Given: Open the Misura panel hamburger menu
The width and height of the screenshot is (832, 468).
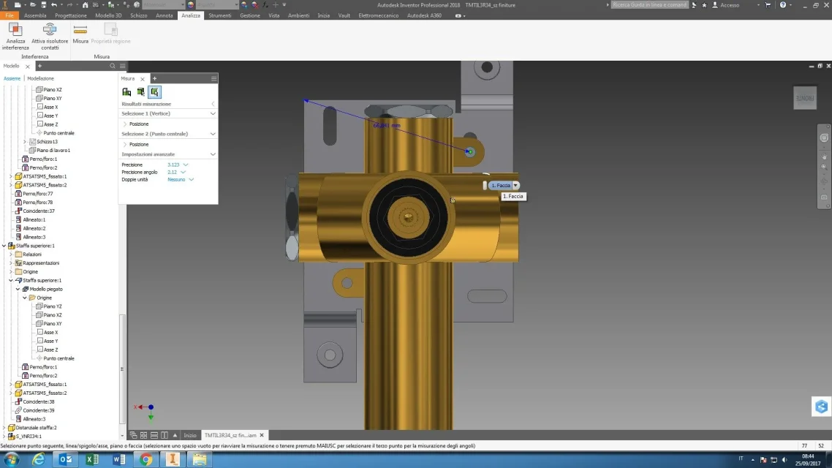Looking at the screenshot, I should [213, 78].
